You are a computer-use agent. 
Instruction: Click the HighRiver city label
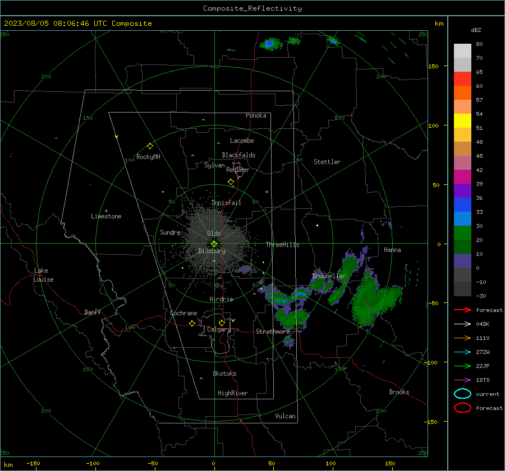pyautogui.click(x=233, y=393)
